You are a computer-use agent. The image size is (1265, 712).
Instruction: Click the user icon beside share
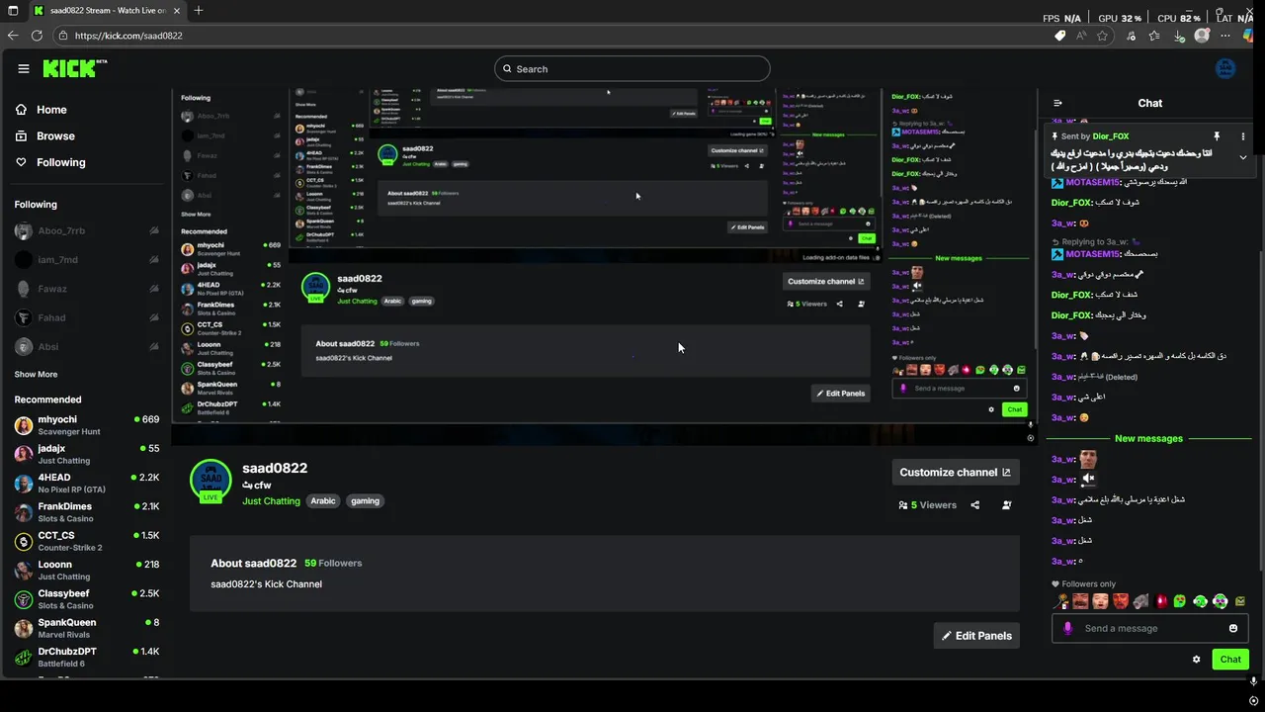click(1006, 505)
